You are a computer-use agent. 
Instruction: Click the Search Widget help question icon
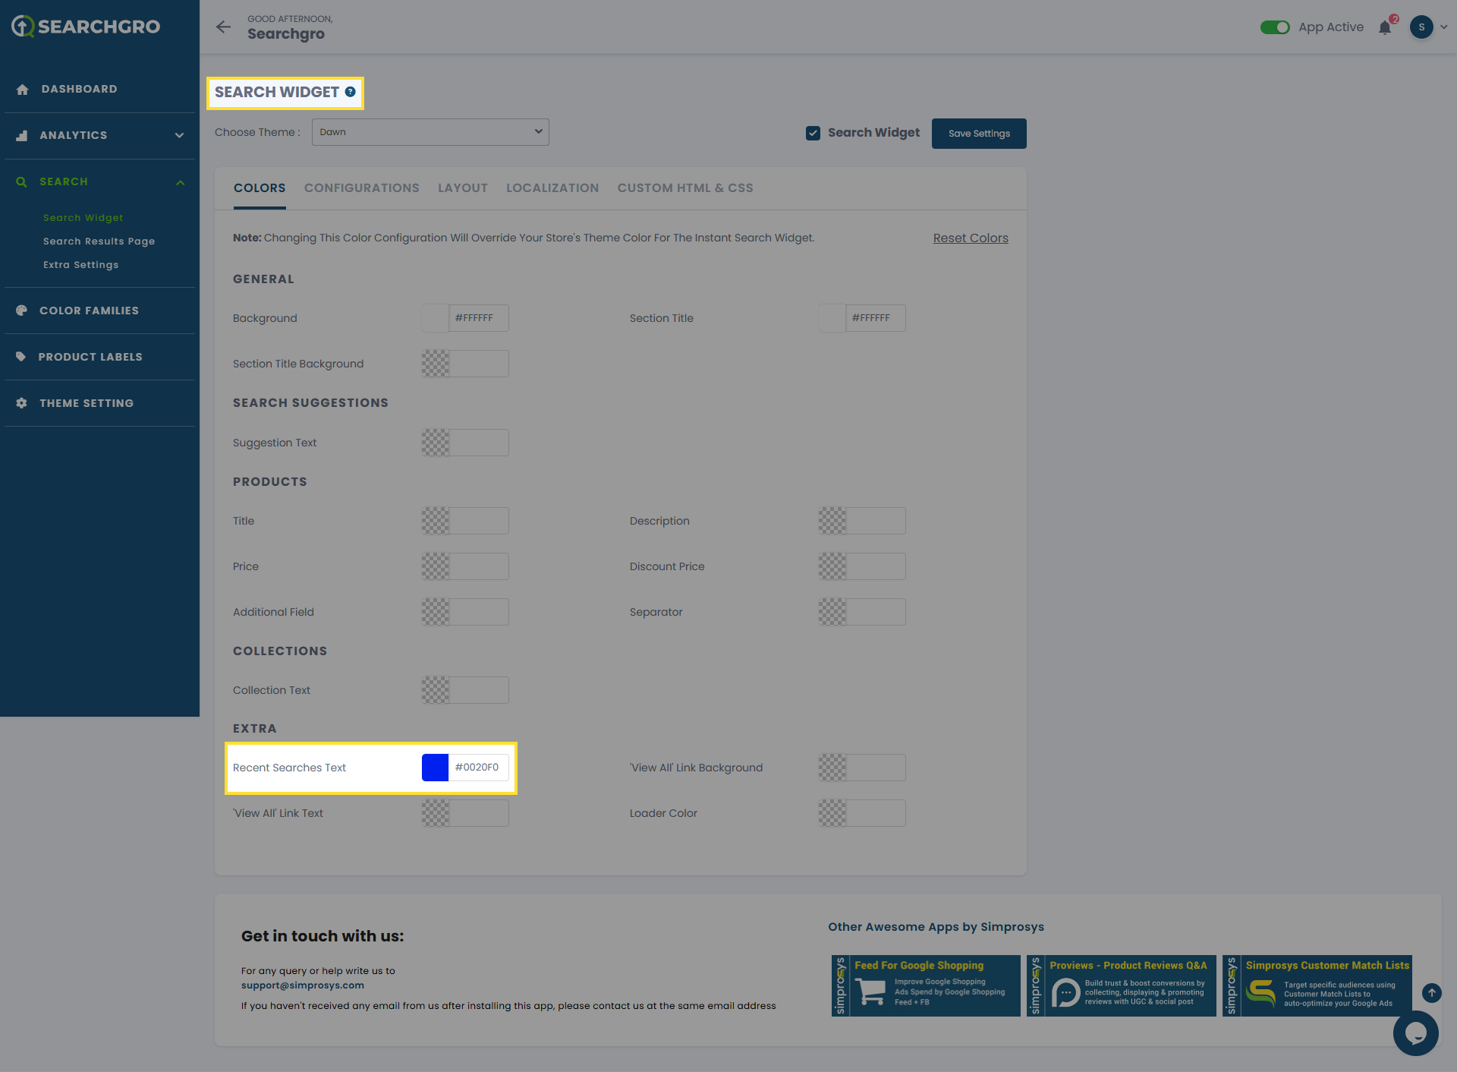[x=350, y=92]
